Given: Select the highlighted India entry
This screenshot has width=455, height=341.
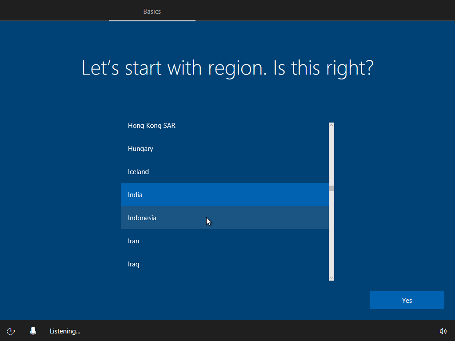Looking at the screenshot, I should [x=224, y=194].
